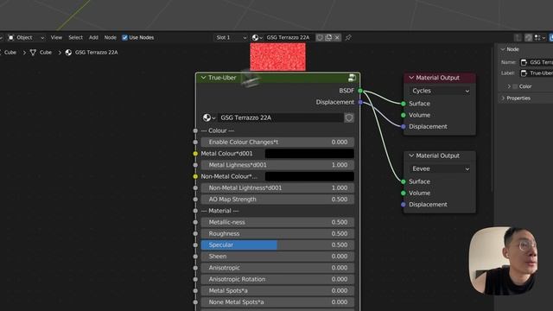The width and height of the screenshot is (553, 311).
Task: Click the node icon in the Label field
Action: [524, 73]
